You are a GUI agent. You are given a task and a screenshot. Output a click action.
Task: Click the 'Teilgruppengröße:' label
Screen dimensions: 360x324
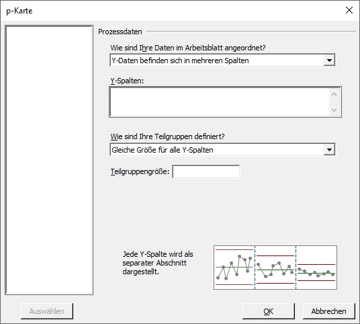coord(140,171)
